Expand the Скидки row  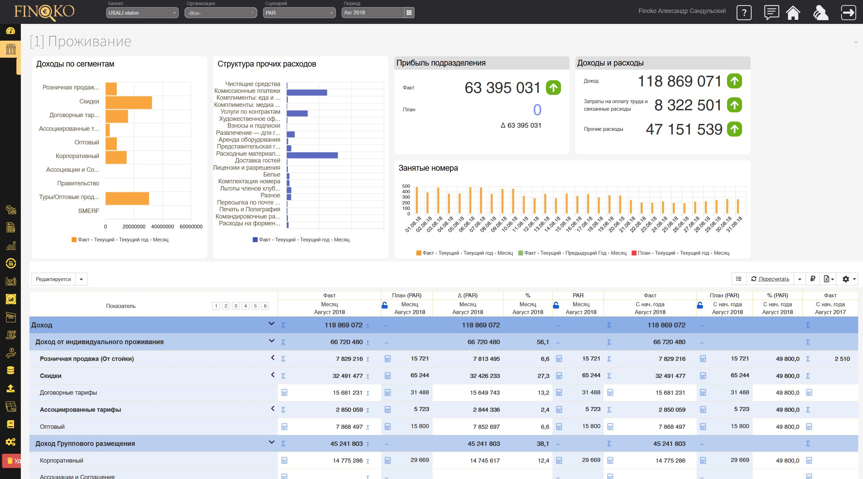[x=273, y=375]
